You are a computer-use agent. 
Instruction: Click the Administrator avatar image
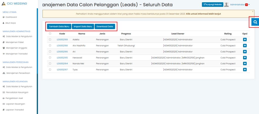point(226,5)
